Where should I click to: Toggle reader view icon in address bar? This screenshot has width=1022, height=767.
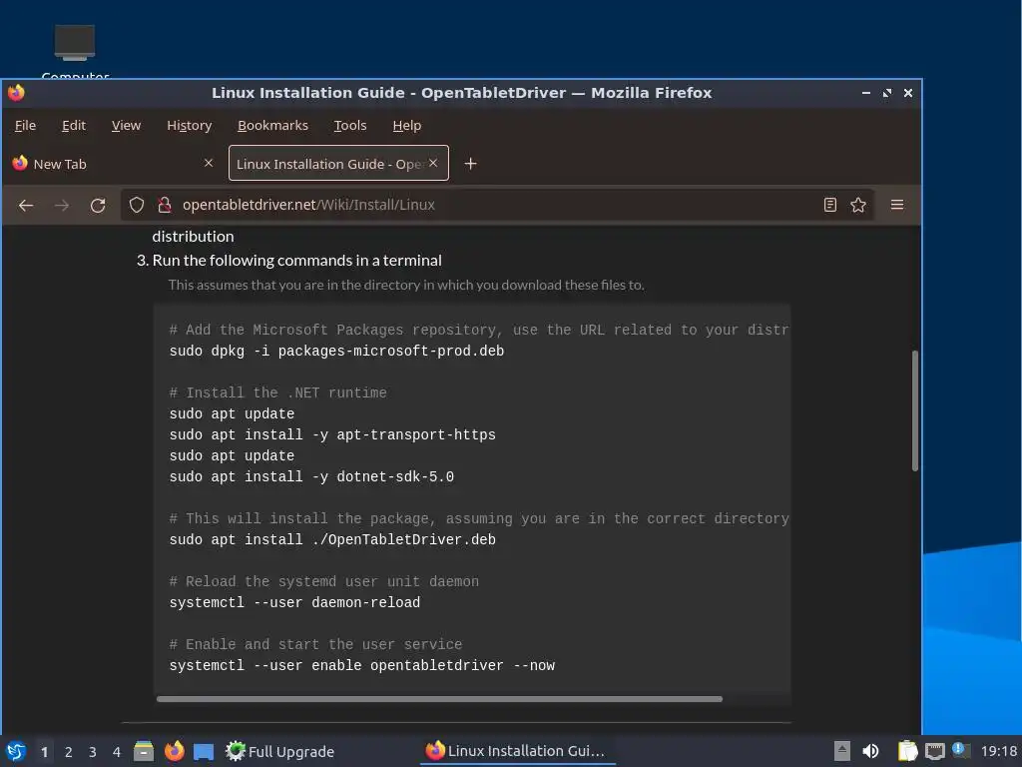click(x=829, y=205)
